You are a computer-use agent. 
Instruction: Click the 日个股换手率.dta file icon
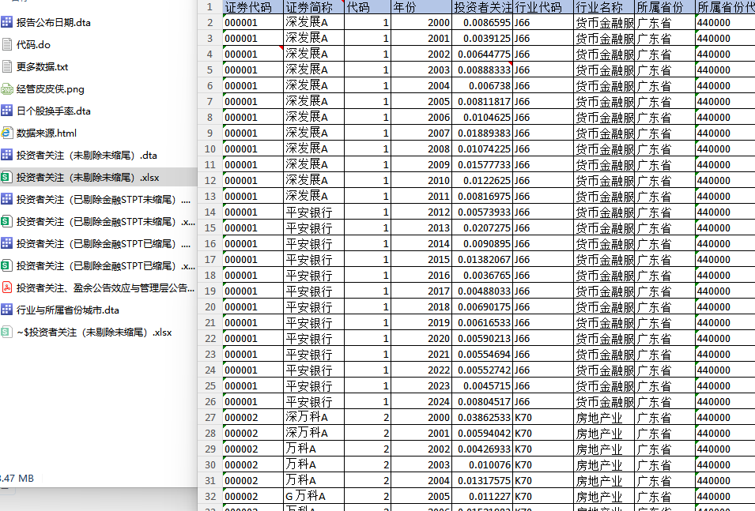7,111
